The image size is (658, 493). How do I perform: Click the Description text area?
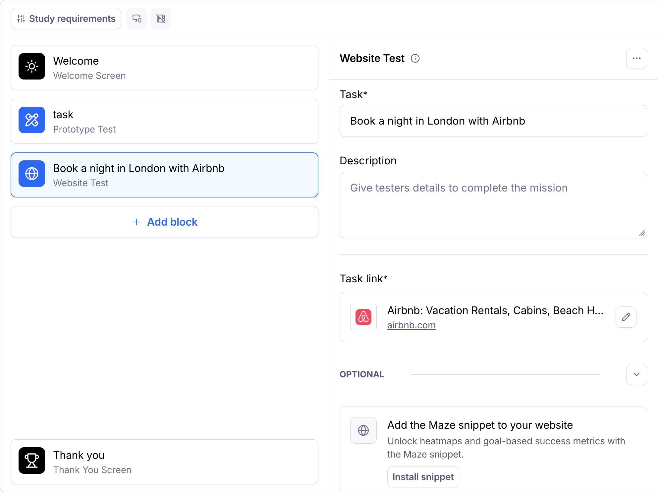coord(493,205)
